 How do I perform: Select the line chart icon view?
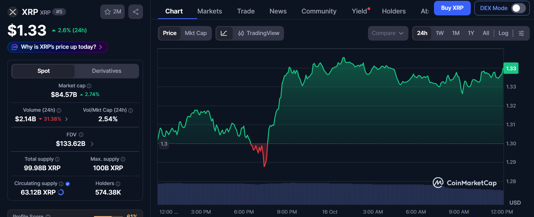224,33
